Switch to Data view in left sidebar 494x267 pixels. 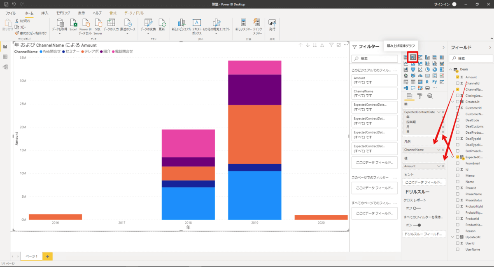pos(5,57)
